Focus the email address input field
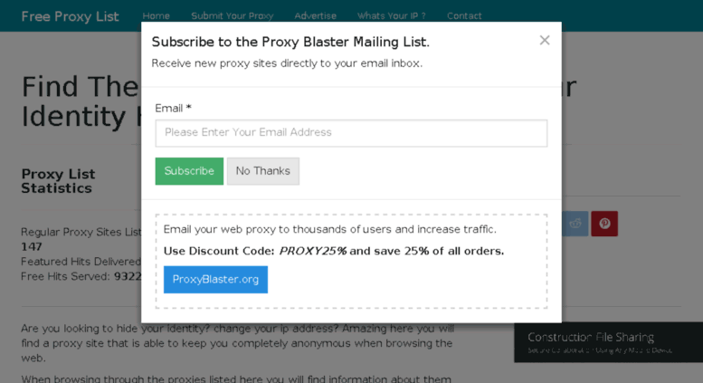Image resolution: width=703 pixels, height=383 pixels. pos(351,133)
